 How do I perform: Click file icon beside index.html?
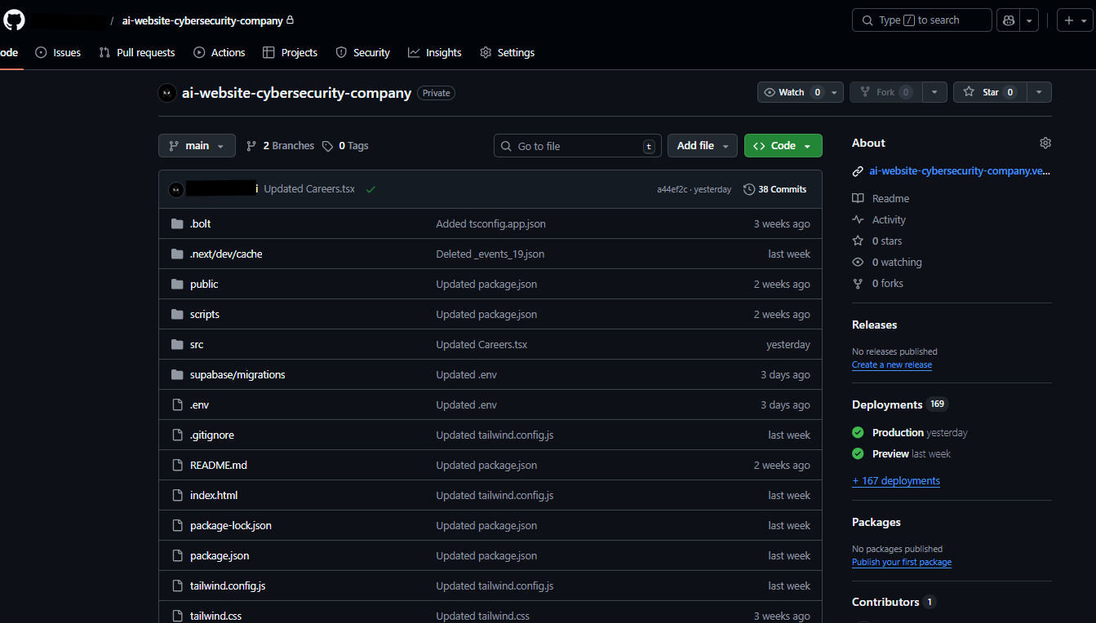(x=177, y=495)
